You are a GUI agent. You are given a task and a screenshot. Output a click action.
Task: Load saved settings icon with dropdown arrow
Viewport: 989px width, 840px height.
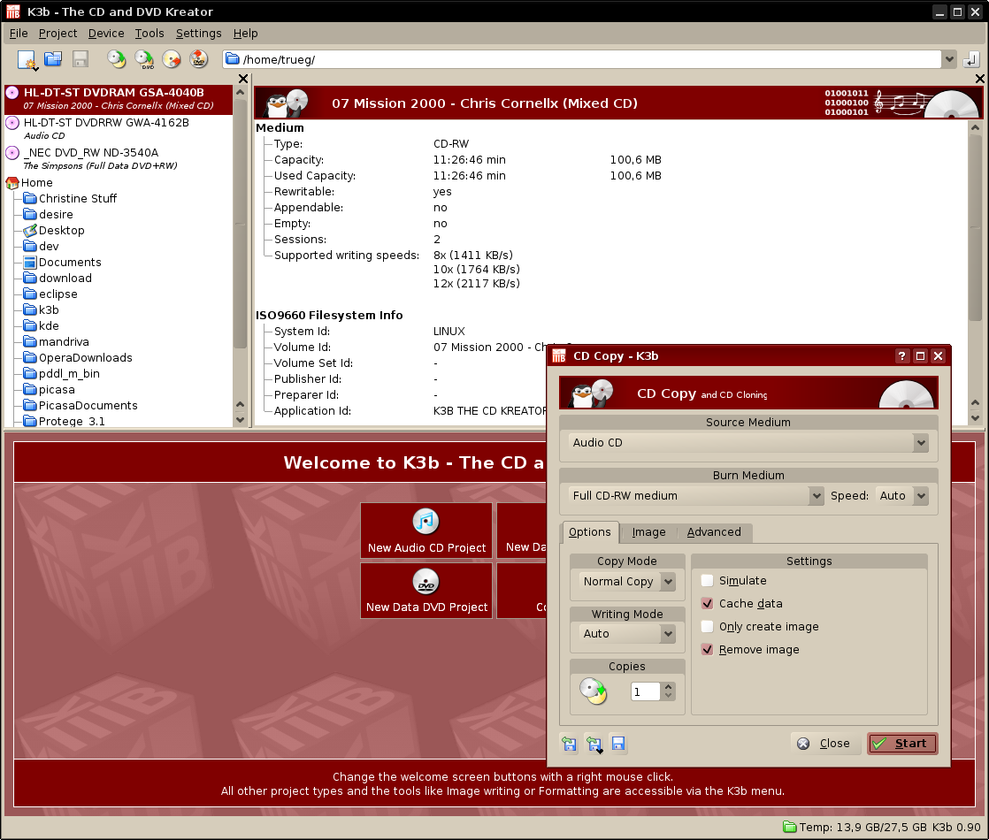(594, 745)
